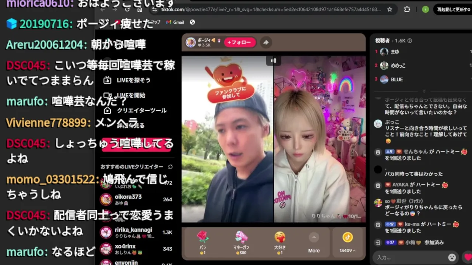Click the りりちゃん name tag on right video
Screen dimensions: 472x265
[336, 216]
